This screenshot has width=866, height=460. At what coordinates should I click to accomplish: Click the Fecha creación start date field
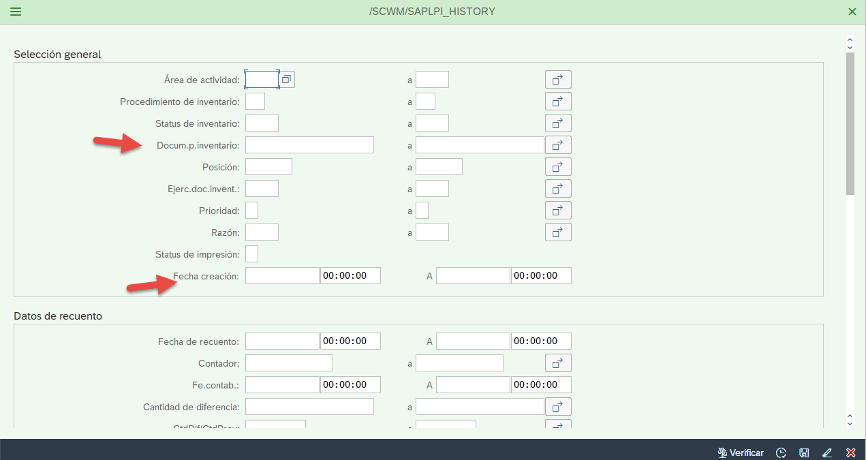(282, 276)
